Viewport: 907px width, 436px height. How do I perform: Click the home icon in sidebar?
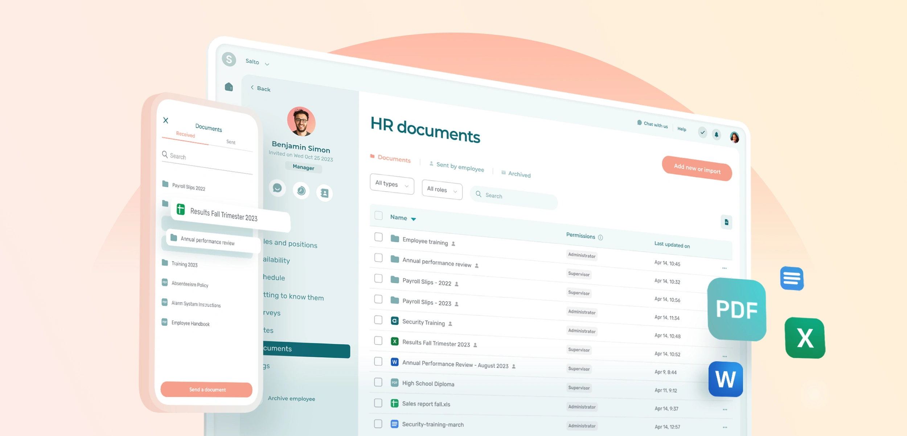229,87
